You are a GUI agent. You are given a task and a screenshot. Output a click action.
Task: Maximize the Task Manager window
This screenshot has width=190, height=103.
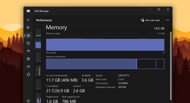[x=159, y=9]
